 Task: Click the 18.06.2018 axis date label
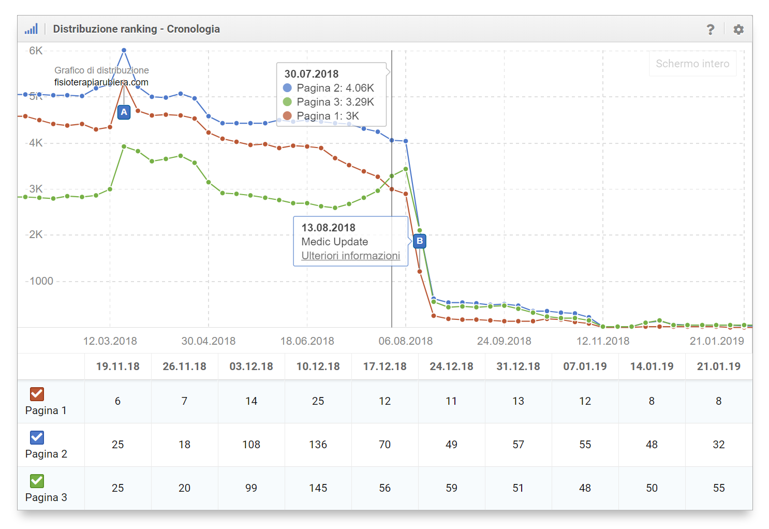(x=307, y=341)
